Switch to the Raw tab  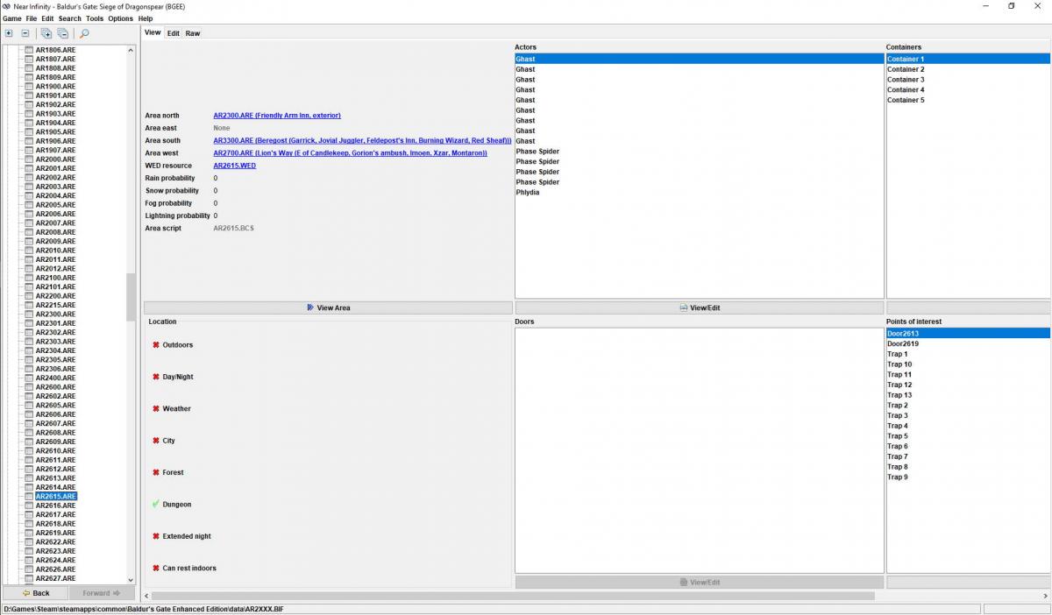point(193,33)
